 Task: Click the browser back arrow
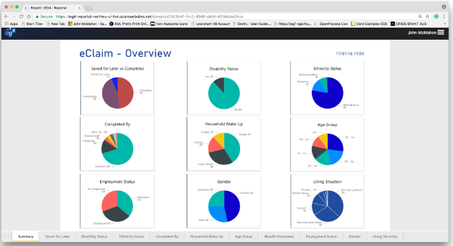tap(6, 16)
